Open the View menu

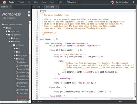click(44, 2)
